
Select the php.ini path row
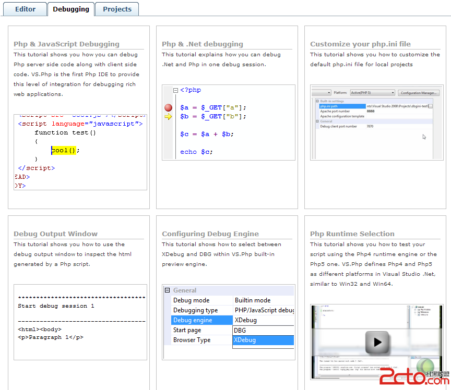376,106
